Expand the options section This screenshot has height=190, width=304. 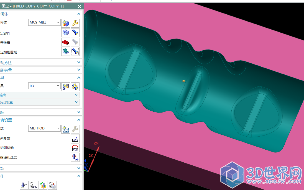[x=79, y=168]
